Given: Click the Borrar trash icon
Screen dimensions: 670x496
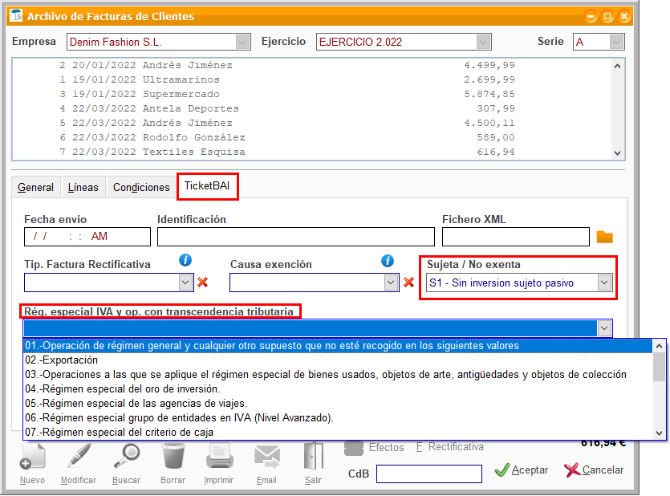Looking at the screenshot, I should click(x=173, y=459).
